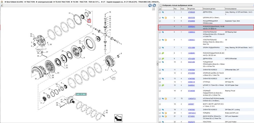Image resolution: width=254 pixels, height=123 pixels.
Task: Click the green arrow icon in ШТИФТ row
Action: (163, 85)
